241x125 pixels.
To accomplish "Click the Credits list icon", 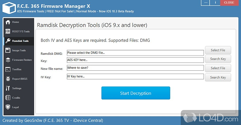I will click(x=8, y=98).
